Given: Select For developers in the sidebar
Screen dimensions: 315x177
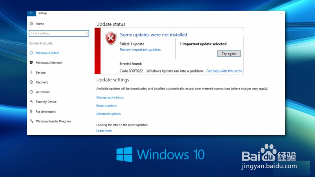Looking at the screenshot, I should [x=46, y=111].
